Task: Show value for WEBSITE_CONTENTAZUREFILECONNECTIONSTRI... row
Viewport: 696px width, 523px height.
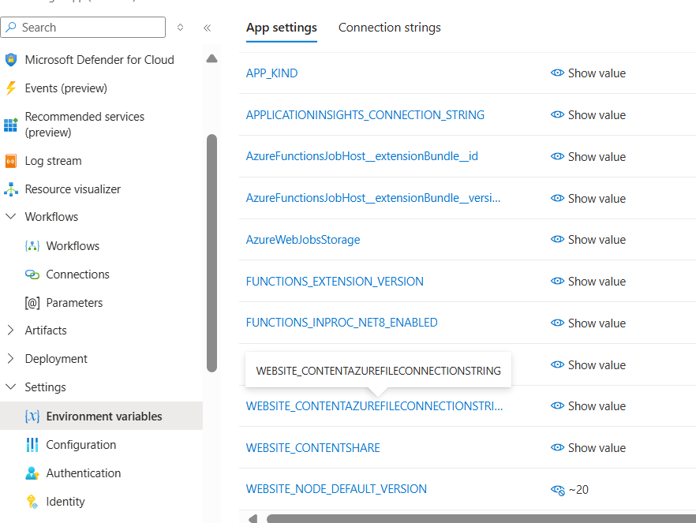Action: 588,406
